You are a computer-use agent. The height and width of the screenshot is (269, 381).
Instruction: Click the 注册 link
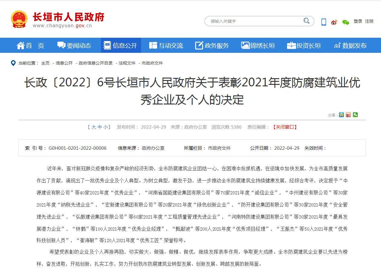coord(369,21)
